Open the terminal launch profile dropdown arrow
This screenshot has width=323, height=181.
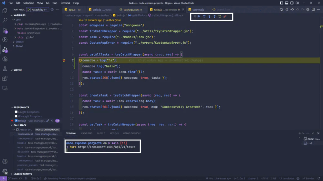pos(303,133)
